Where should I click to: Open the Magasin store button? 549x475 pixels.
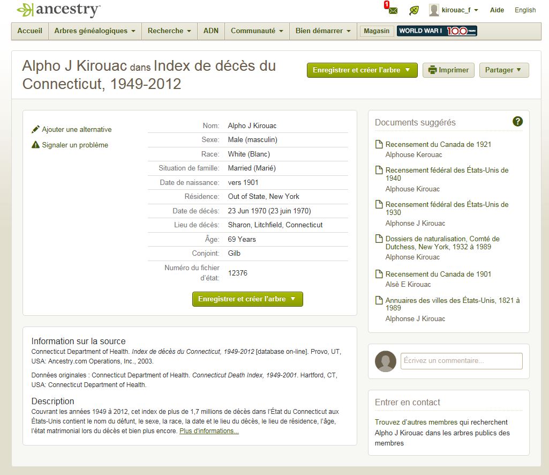377,31
